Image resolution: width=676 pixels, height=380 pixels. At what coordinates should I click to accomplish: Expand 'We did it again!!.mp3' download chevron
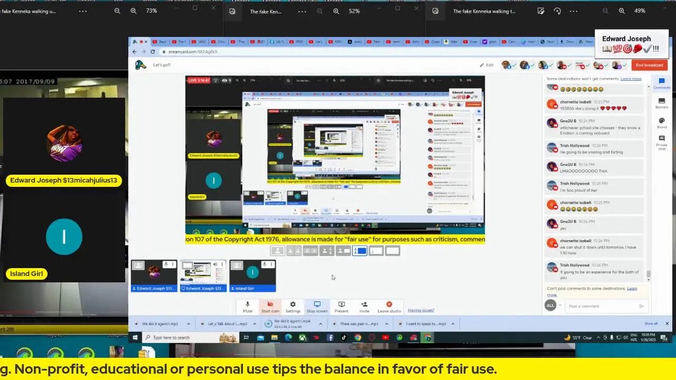click(x=189, y=324)
